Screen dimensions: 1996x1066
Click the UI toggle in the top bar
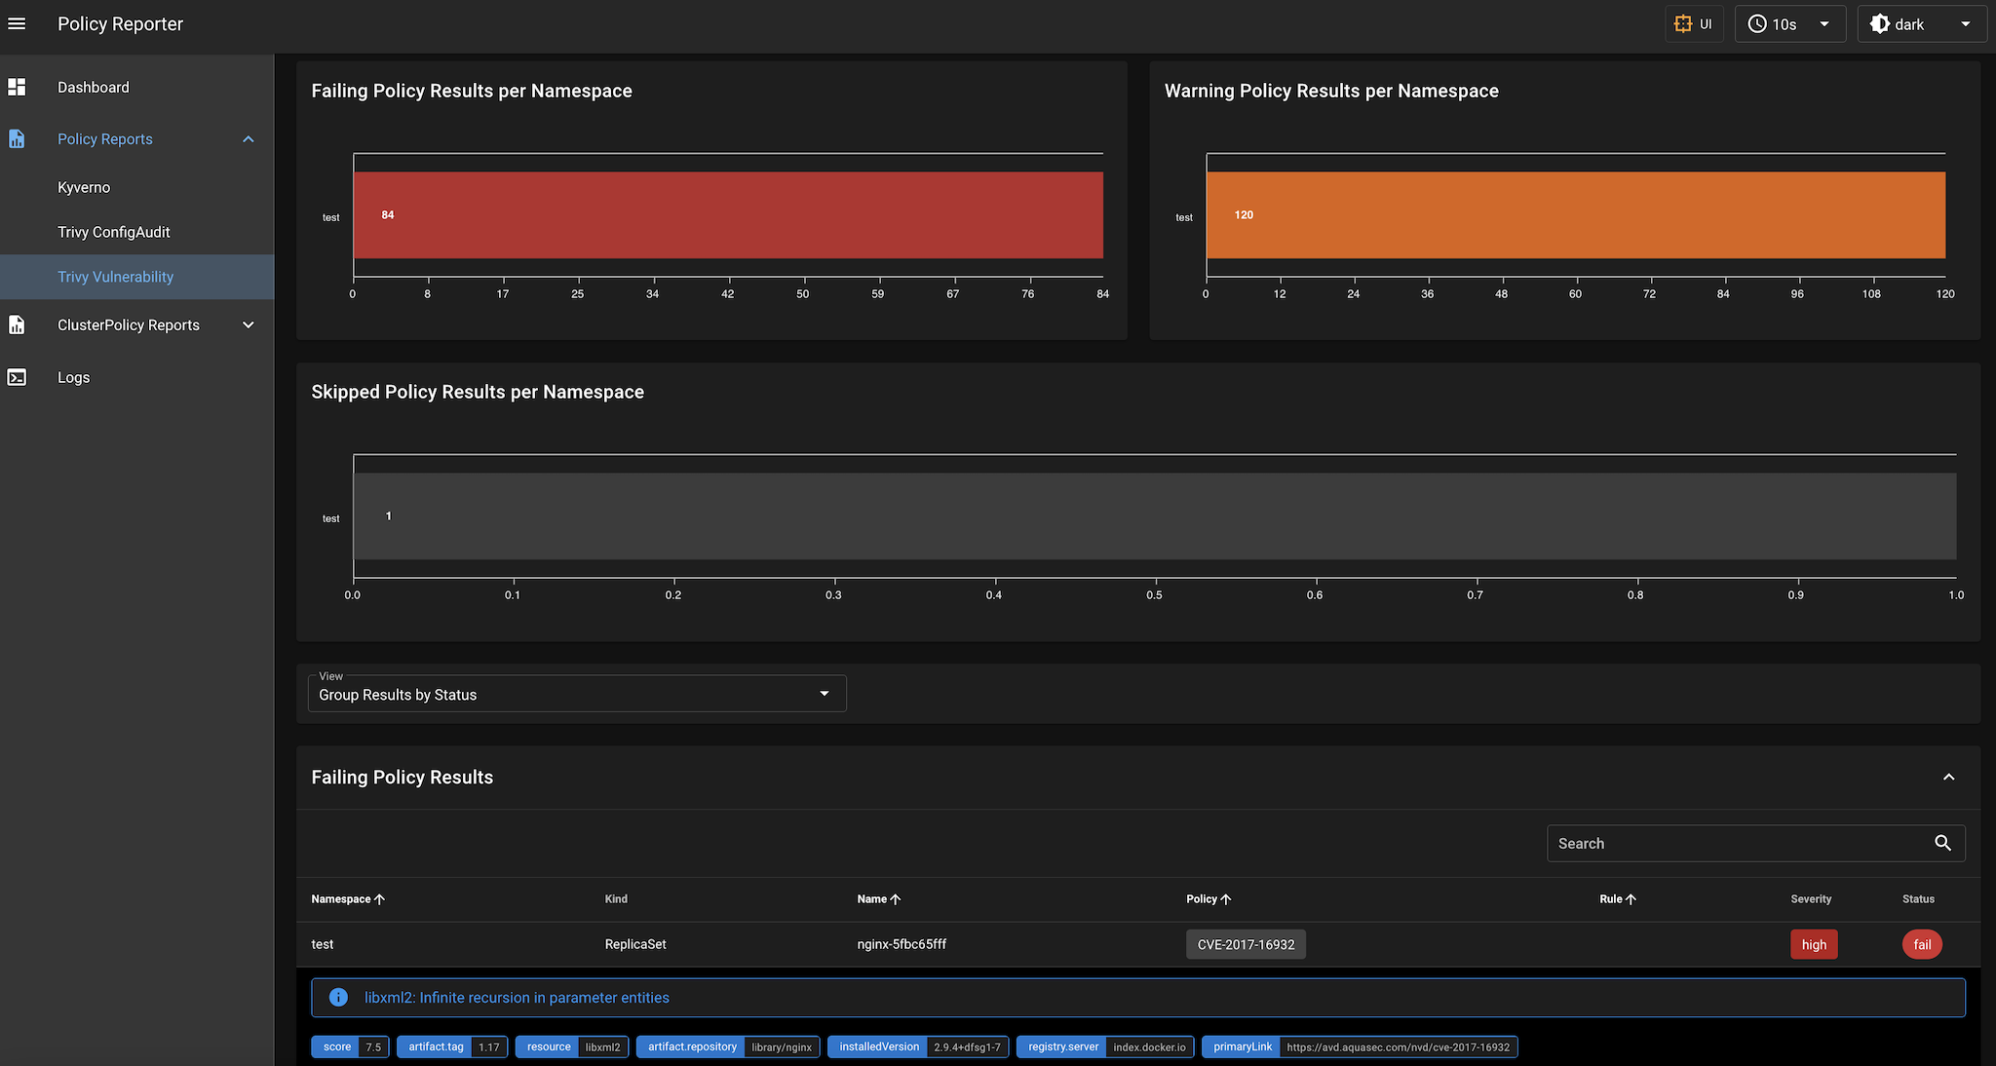tap(1694, 23)
